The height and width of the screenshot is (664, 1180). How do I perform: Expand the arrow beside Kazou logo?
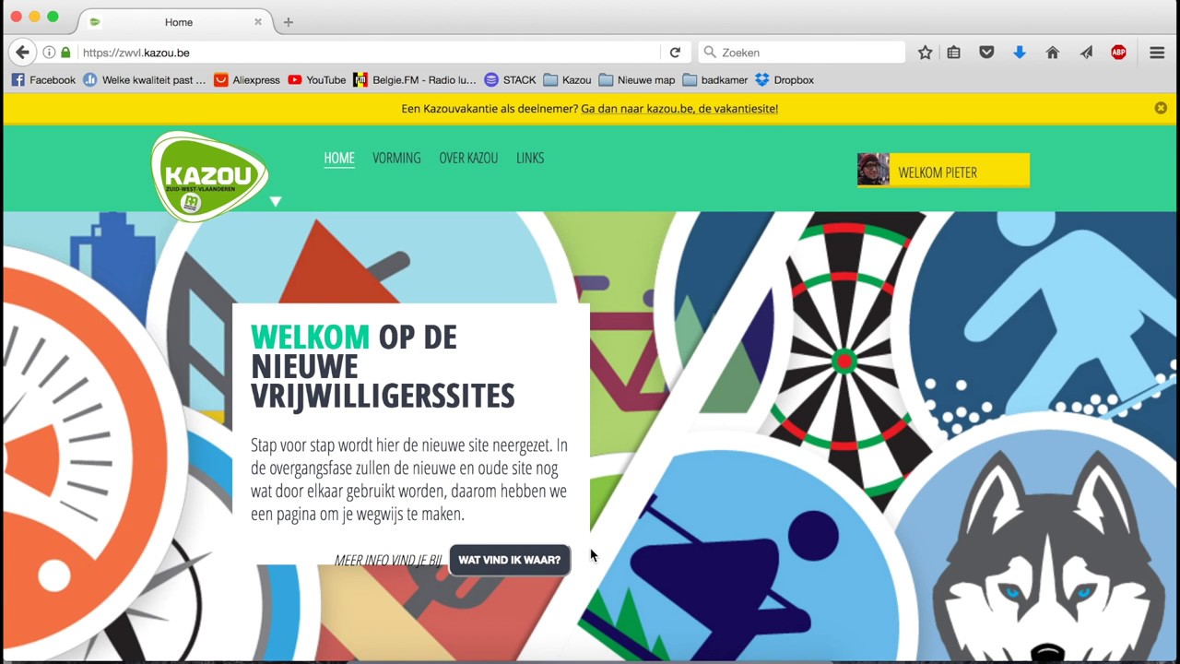pos(275,201)
